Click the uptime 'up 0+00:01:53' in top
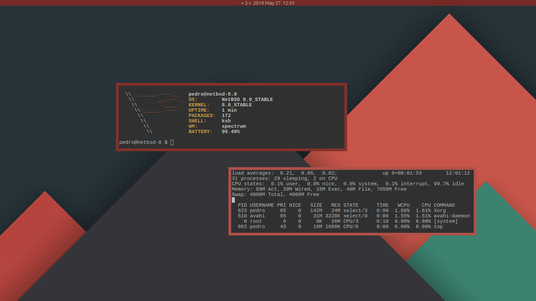This screenshot has height=301, width=536. tap(402, 173)
